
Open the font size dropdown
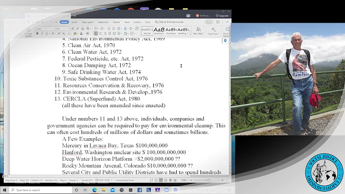coord(69,29)
